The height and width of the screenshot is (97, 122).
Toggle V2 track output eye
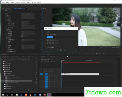52,72
